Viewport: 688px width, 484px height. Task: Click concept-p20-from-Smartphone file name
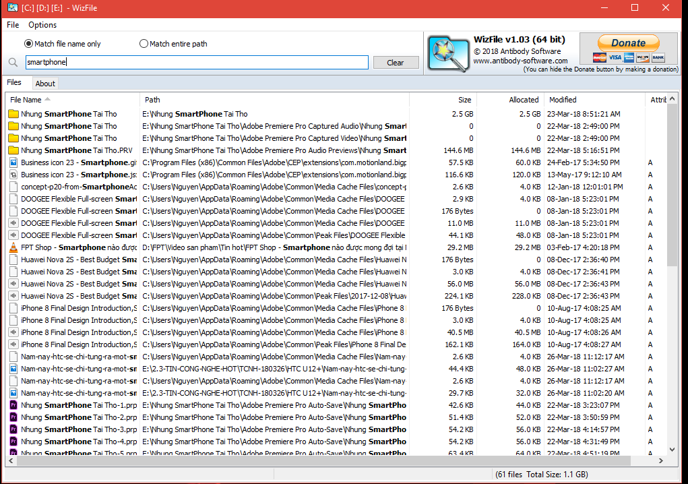[x=79, y=187]
